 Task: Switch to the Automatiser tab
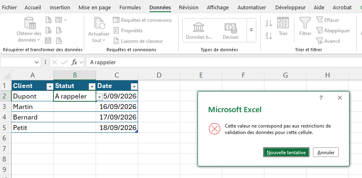[x=252, y=7]
